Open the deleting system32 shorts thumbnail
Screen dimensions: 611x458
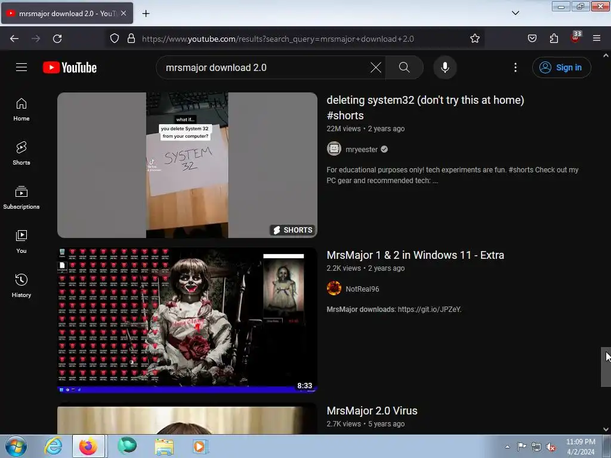pos(187,165)
